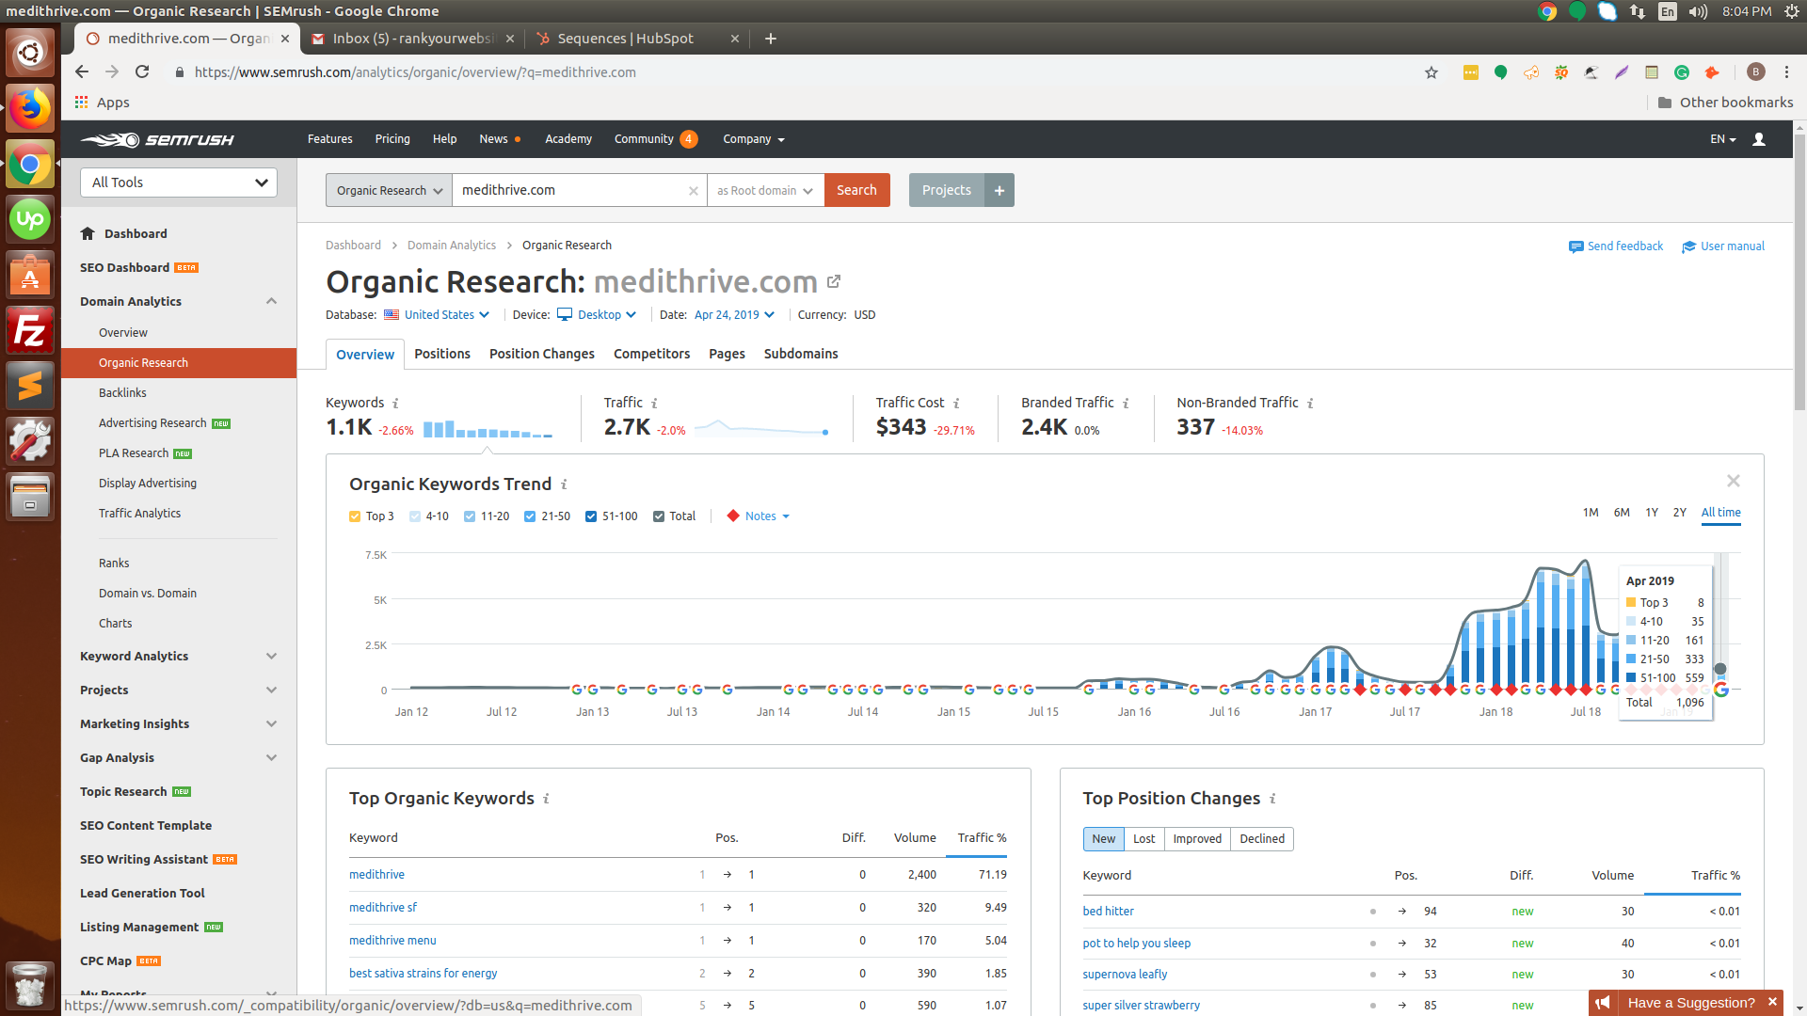Open the 'as Root domain' dropdown
Screen dimensions: 1807x1016
click(765, 190)
